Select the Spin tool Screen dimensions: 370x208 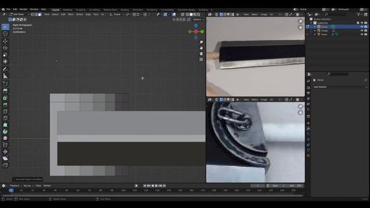5,132
